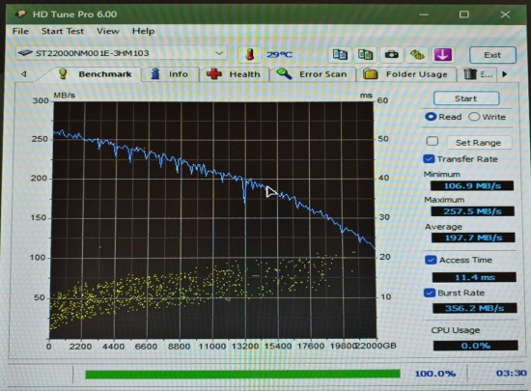Open the View menu

click(x=108, y=31)
